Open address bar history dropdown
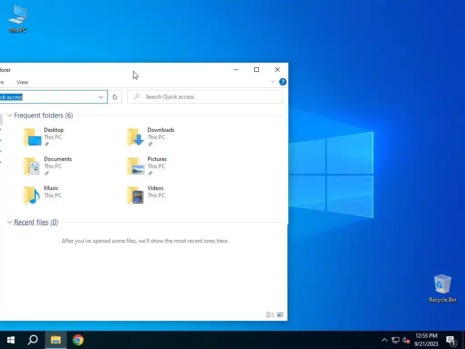 pyautogui.click(x=101, y=97)
